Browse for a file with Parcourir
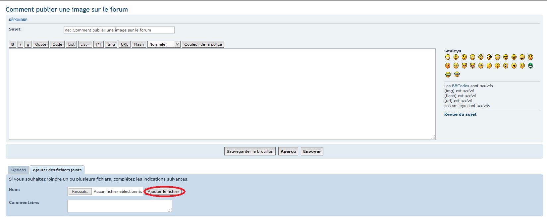Screen dimensions: 547x223 (80, 192)
